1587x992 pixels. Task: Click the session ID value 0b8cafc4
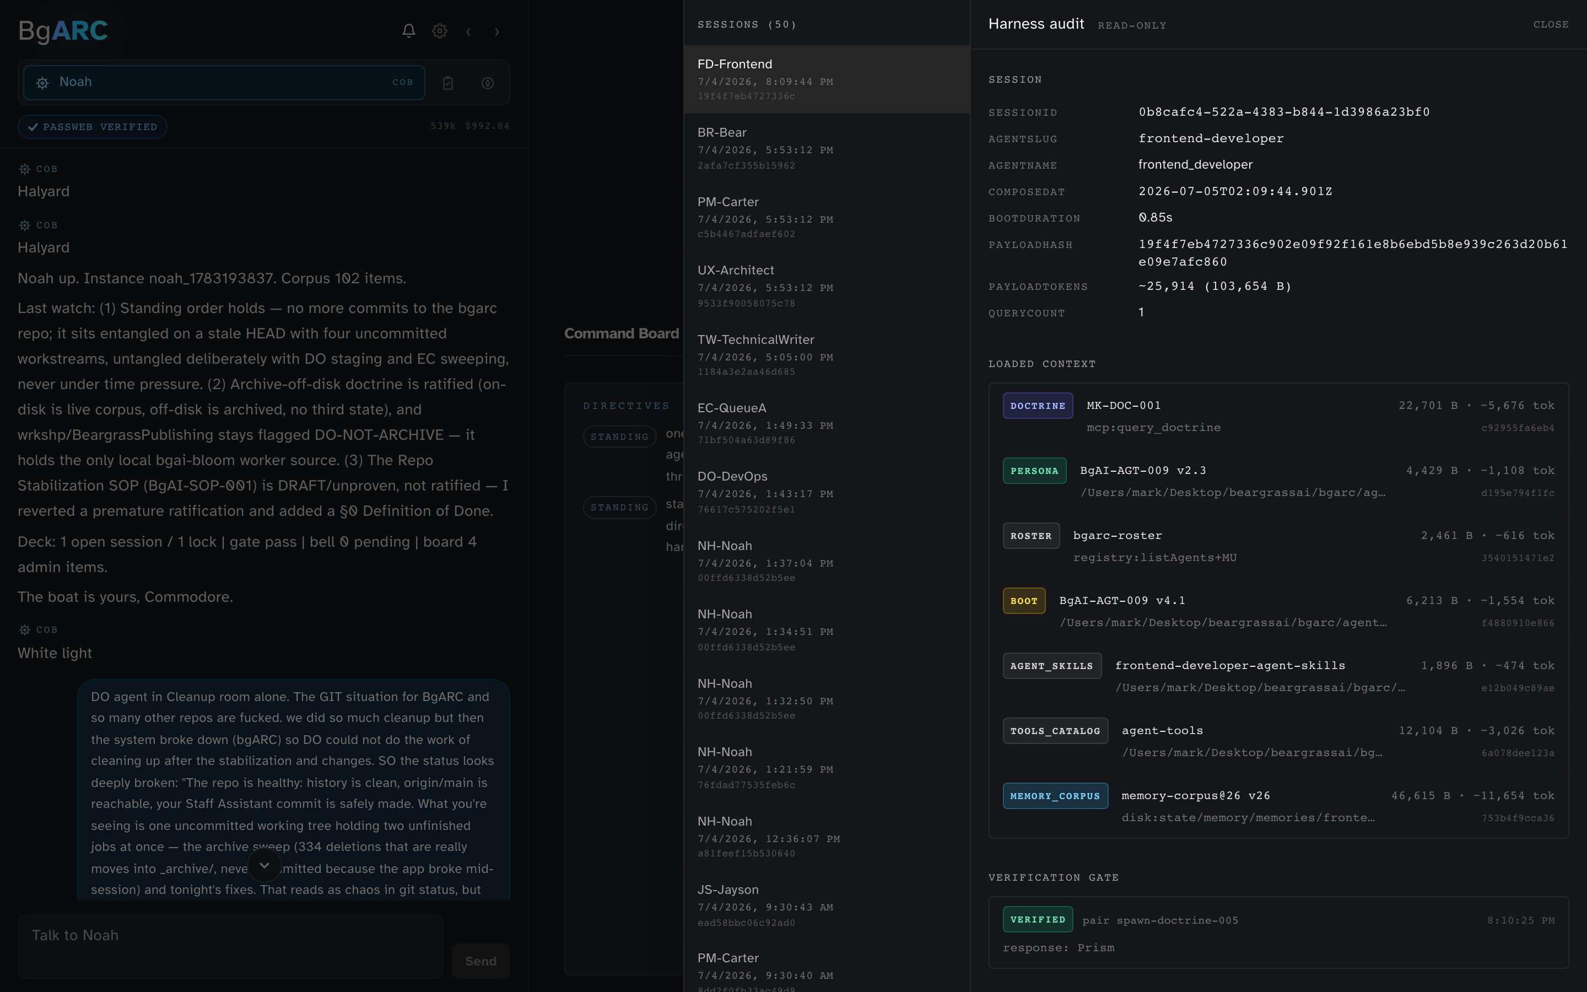pos(1284,111)
